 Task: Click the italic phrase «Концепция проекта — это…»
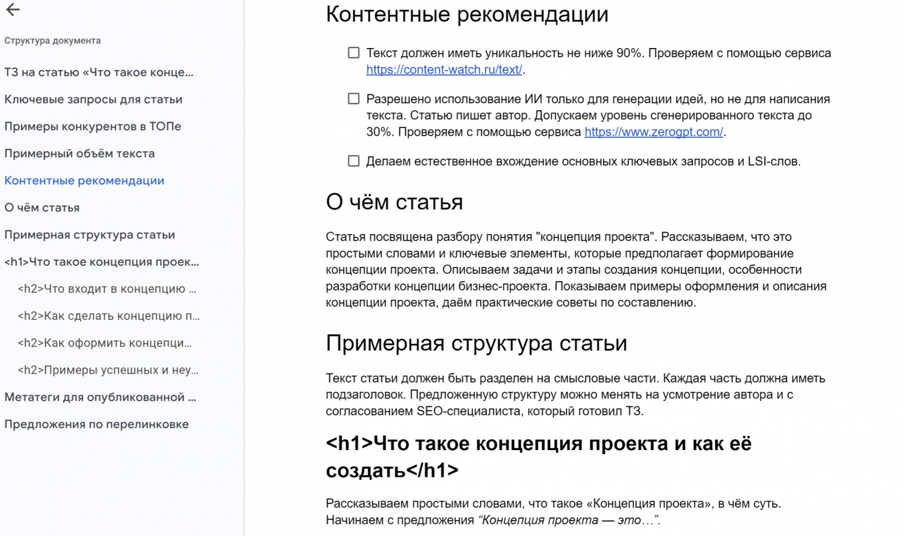[x=569, y=520]
